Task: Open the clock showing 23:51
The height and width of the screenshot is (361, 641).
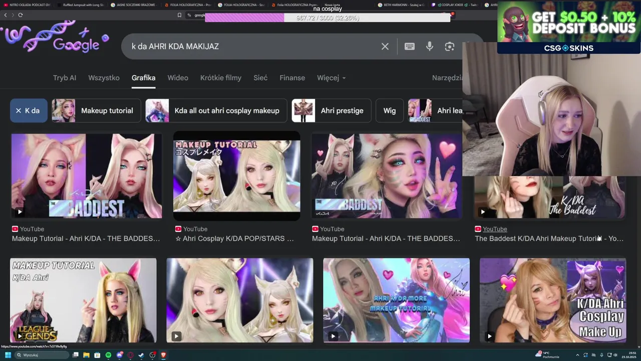Action: (629, 355)
